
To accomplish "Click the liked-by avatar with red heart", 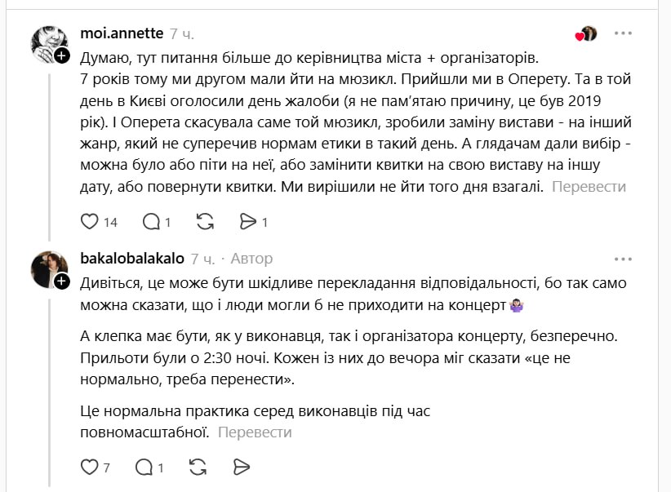I will (587, 33).
